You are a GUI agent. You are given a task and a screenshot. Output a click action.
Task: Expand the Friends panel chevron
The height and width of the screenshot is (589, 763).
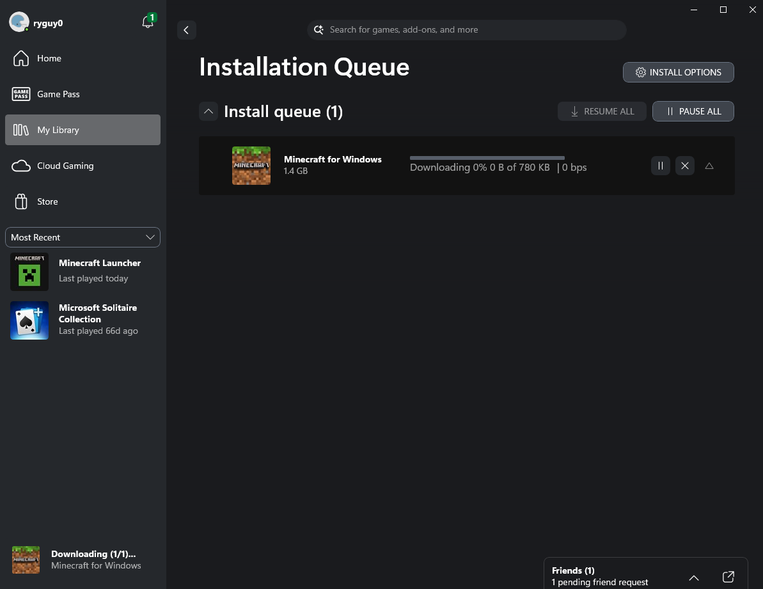coord(694,577)
